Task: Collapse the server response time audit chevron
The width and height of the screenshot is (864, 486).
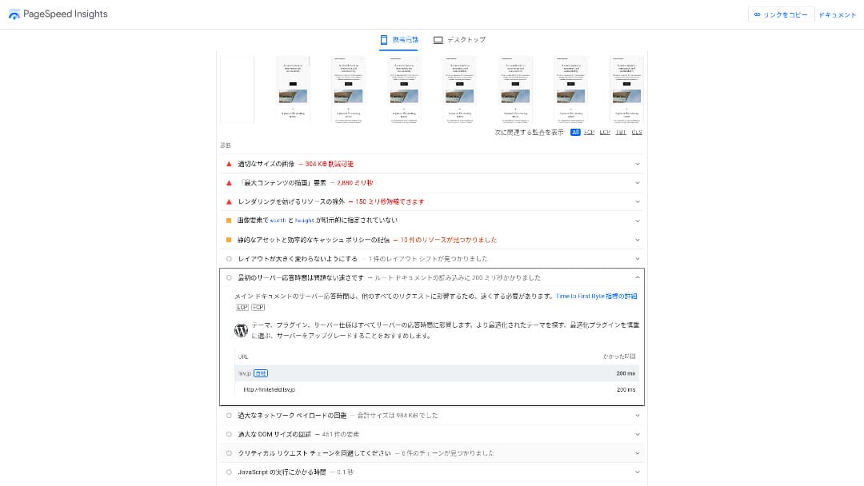Action: [638, 278]
